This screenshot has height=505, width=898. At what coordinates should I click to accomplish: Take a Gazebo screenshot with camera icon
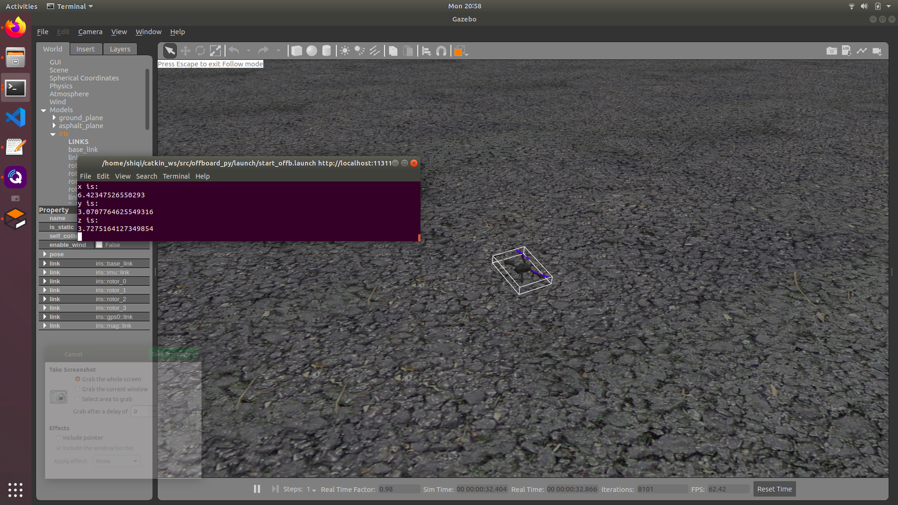832,50
